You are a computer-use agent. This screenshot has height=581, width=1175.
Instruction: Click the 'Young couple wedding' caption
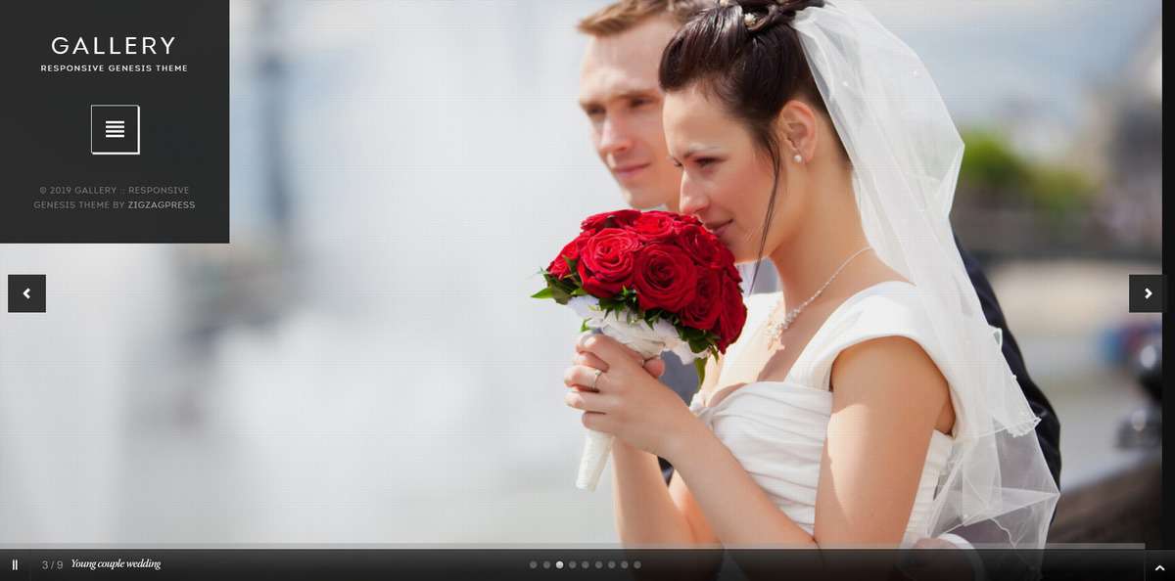(116, 564)
